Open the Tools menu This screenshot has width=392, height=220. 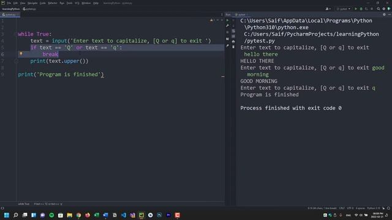click(x=69, y=3)
